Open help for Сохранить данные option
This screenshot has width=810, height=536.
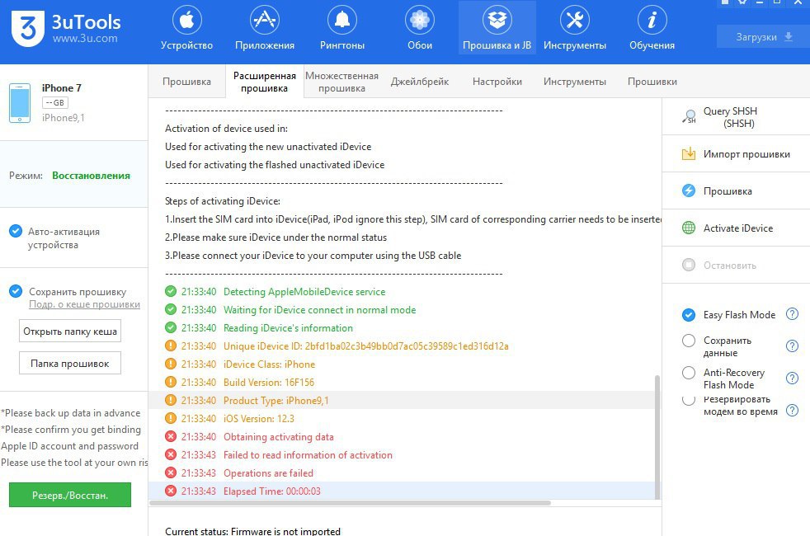pyautogui.click(x=792, y=346)
